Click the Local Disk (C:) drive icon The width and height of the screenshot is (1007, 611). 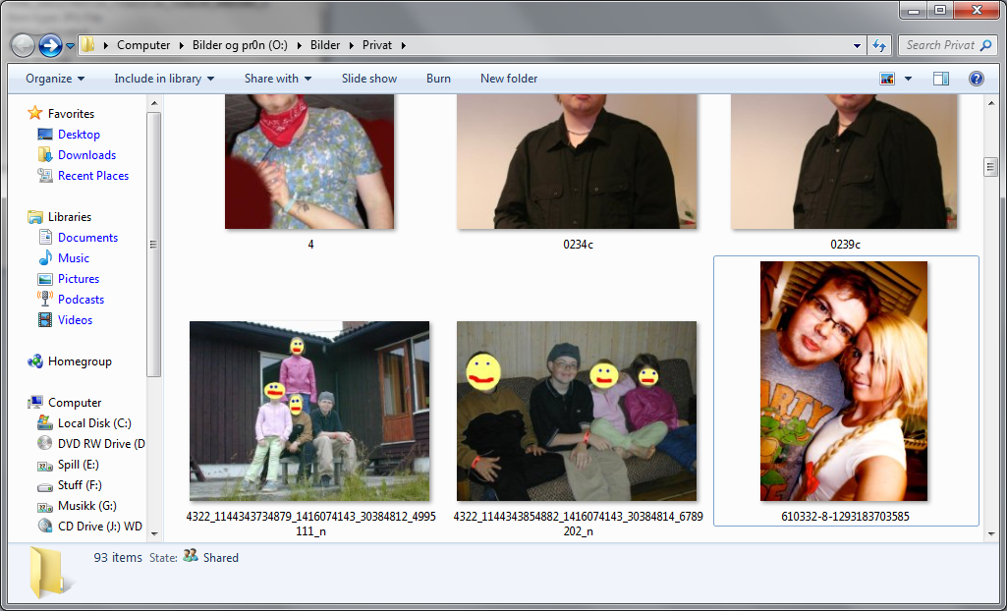tap(45, 423)
